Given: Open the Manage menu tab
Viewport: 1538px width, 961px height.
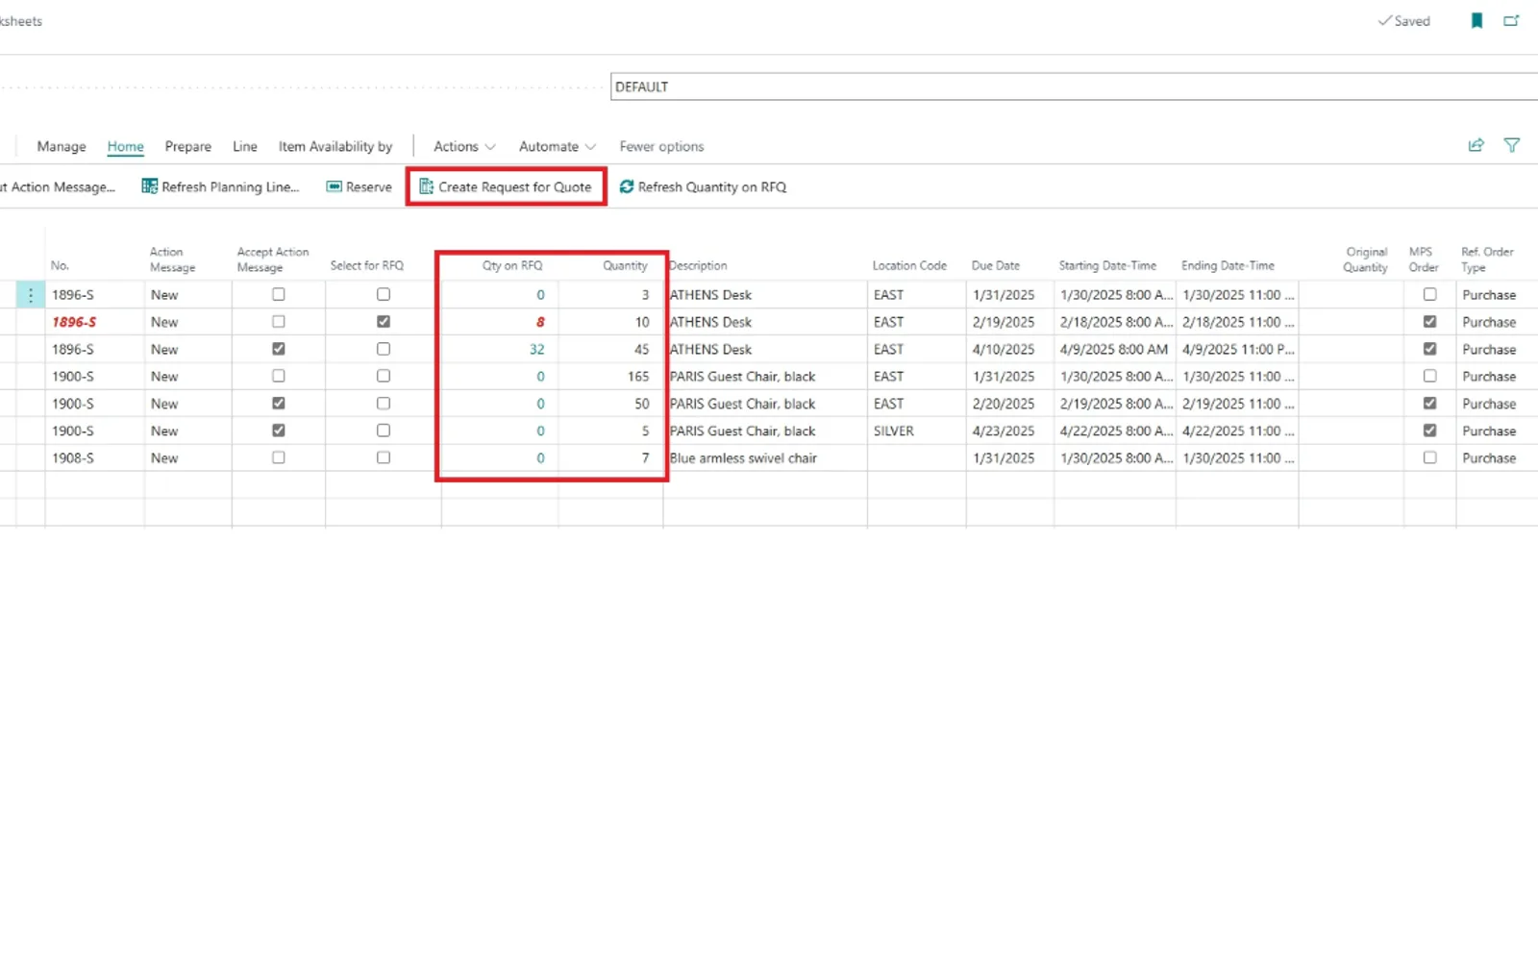Looking at the screenshot, I should (62, 146).
